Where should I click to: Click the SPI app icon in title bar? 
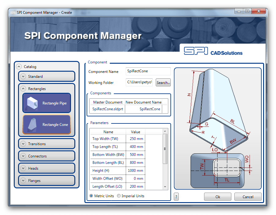click(x=13, y=13)
